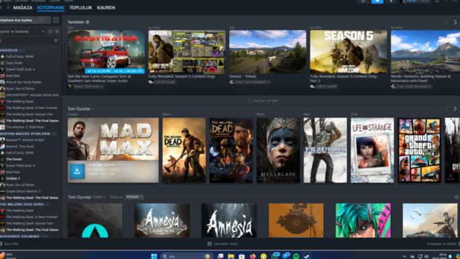This screenshot has width=460, height=259.
Task: Open Nordic Horizons news thumbnail
Action: tap(425, 51)
